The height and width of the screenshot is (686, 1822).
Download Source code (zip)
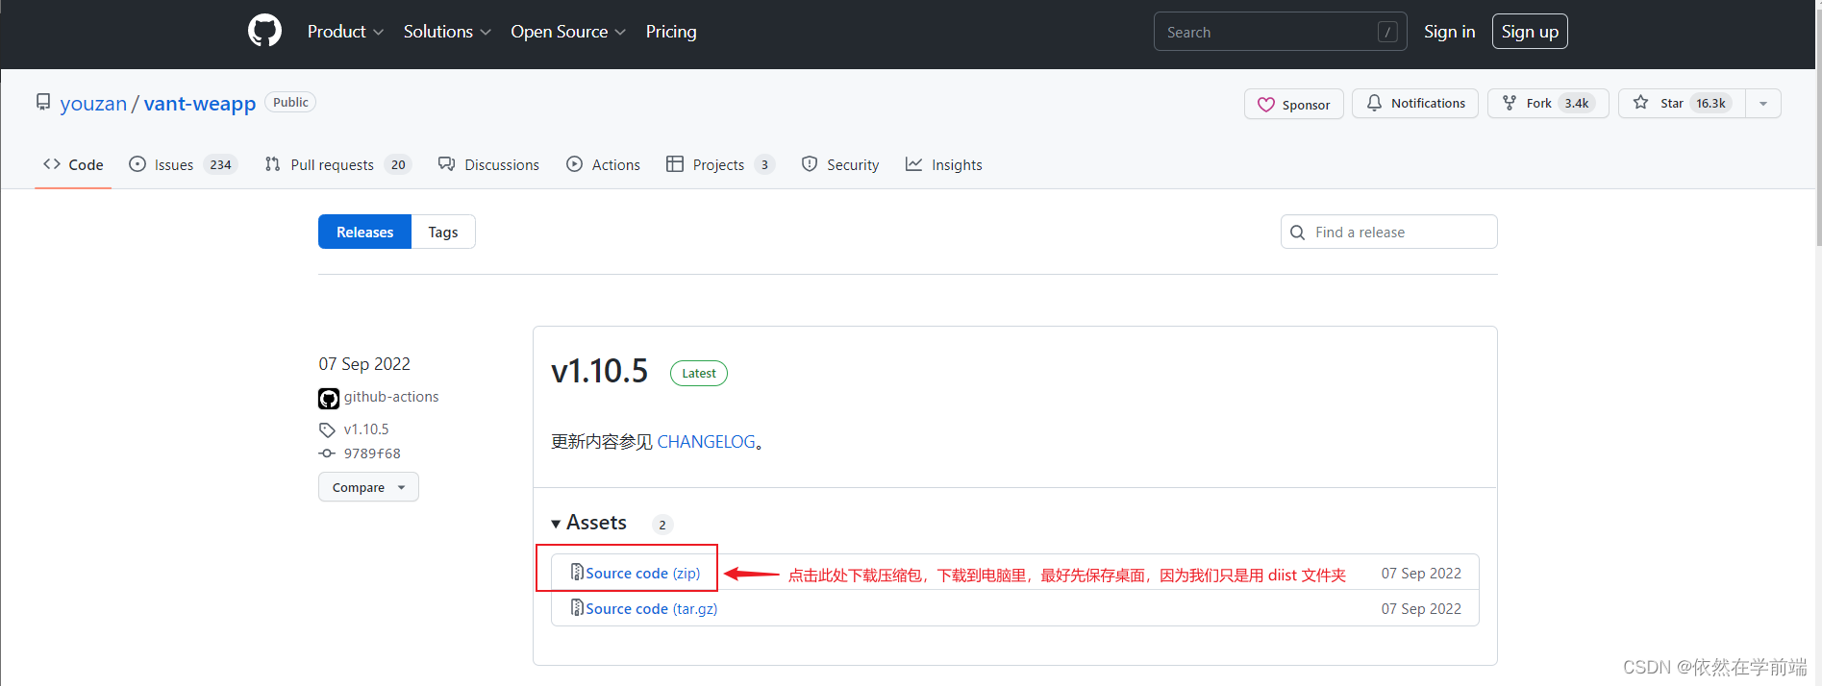(x=642, y=574)
